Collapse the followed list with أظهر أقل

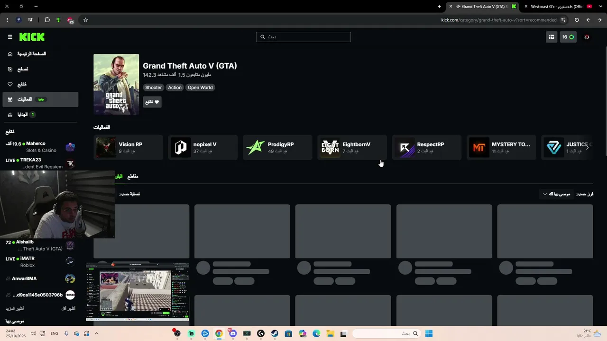click(68, 309)
